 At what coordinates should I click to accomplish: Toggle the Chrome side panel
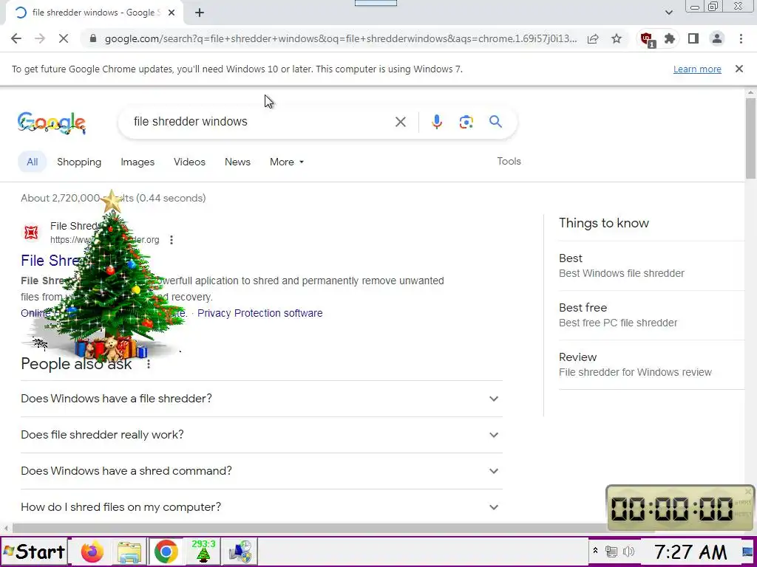[x=693, y=38]
